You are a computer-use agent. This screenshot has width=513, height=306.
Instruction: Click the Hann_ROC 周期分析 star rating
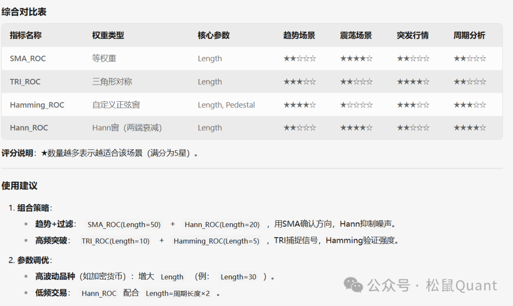point(469,127)
